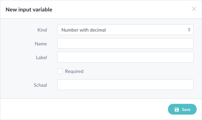This screenshot has width=202, height=120.
Task: Click the 'Kind' field label
Action: tap(42, 30)
